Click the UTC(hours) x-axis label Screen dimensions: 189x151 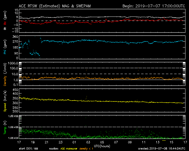(102, 146)
